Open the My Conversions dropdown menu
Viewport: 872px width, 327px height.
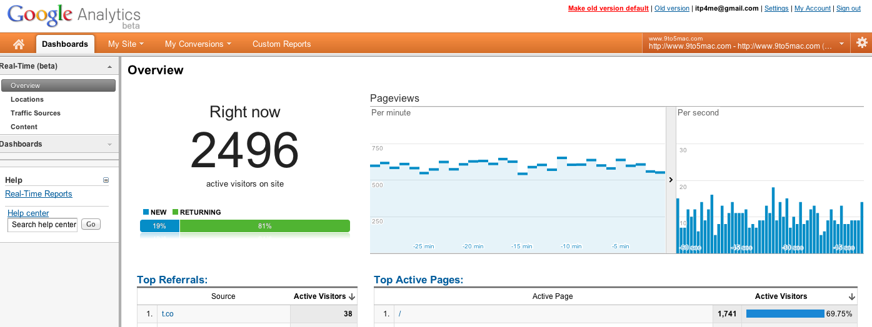[x=198, y=44]
